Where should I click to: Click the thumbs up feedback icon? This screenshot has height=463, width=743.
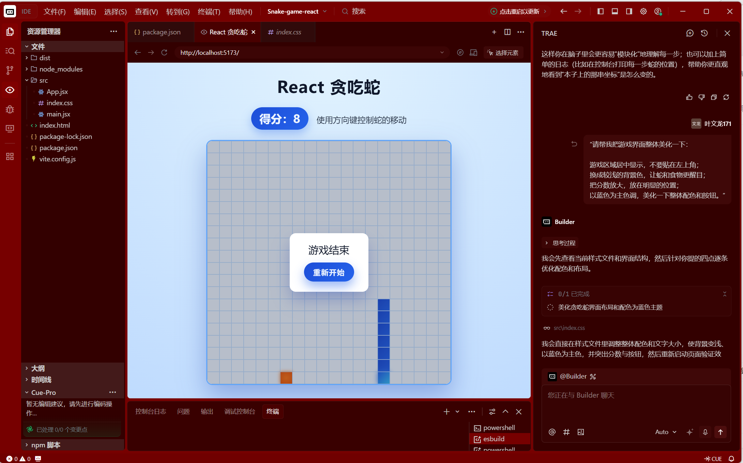(689, 97)
